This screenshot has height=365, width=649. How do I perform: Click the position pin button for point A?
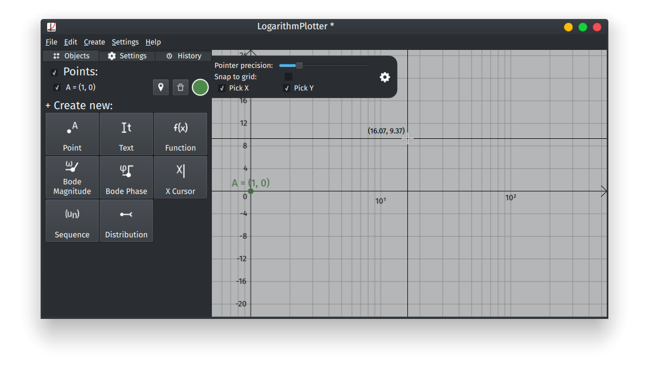tap(160, 87)
